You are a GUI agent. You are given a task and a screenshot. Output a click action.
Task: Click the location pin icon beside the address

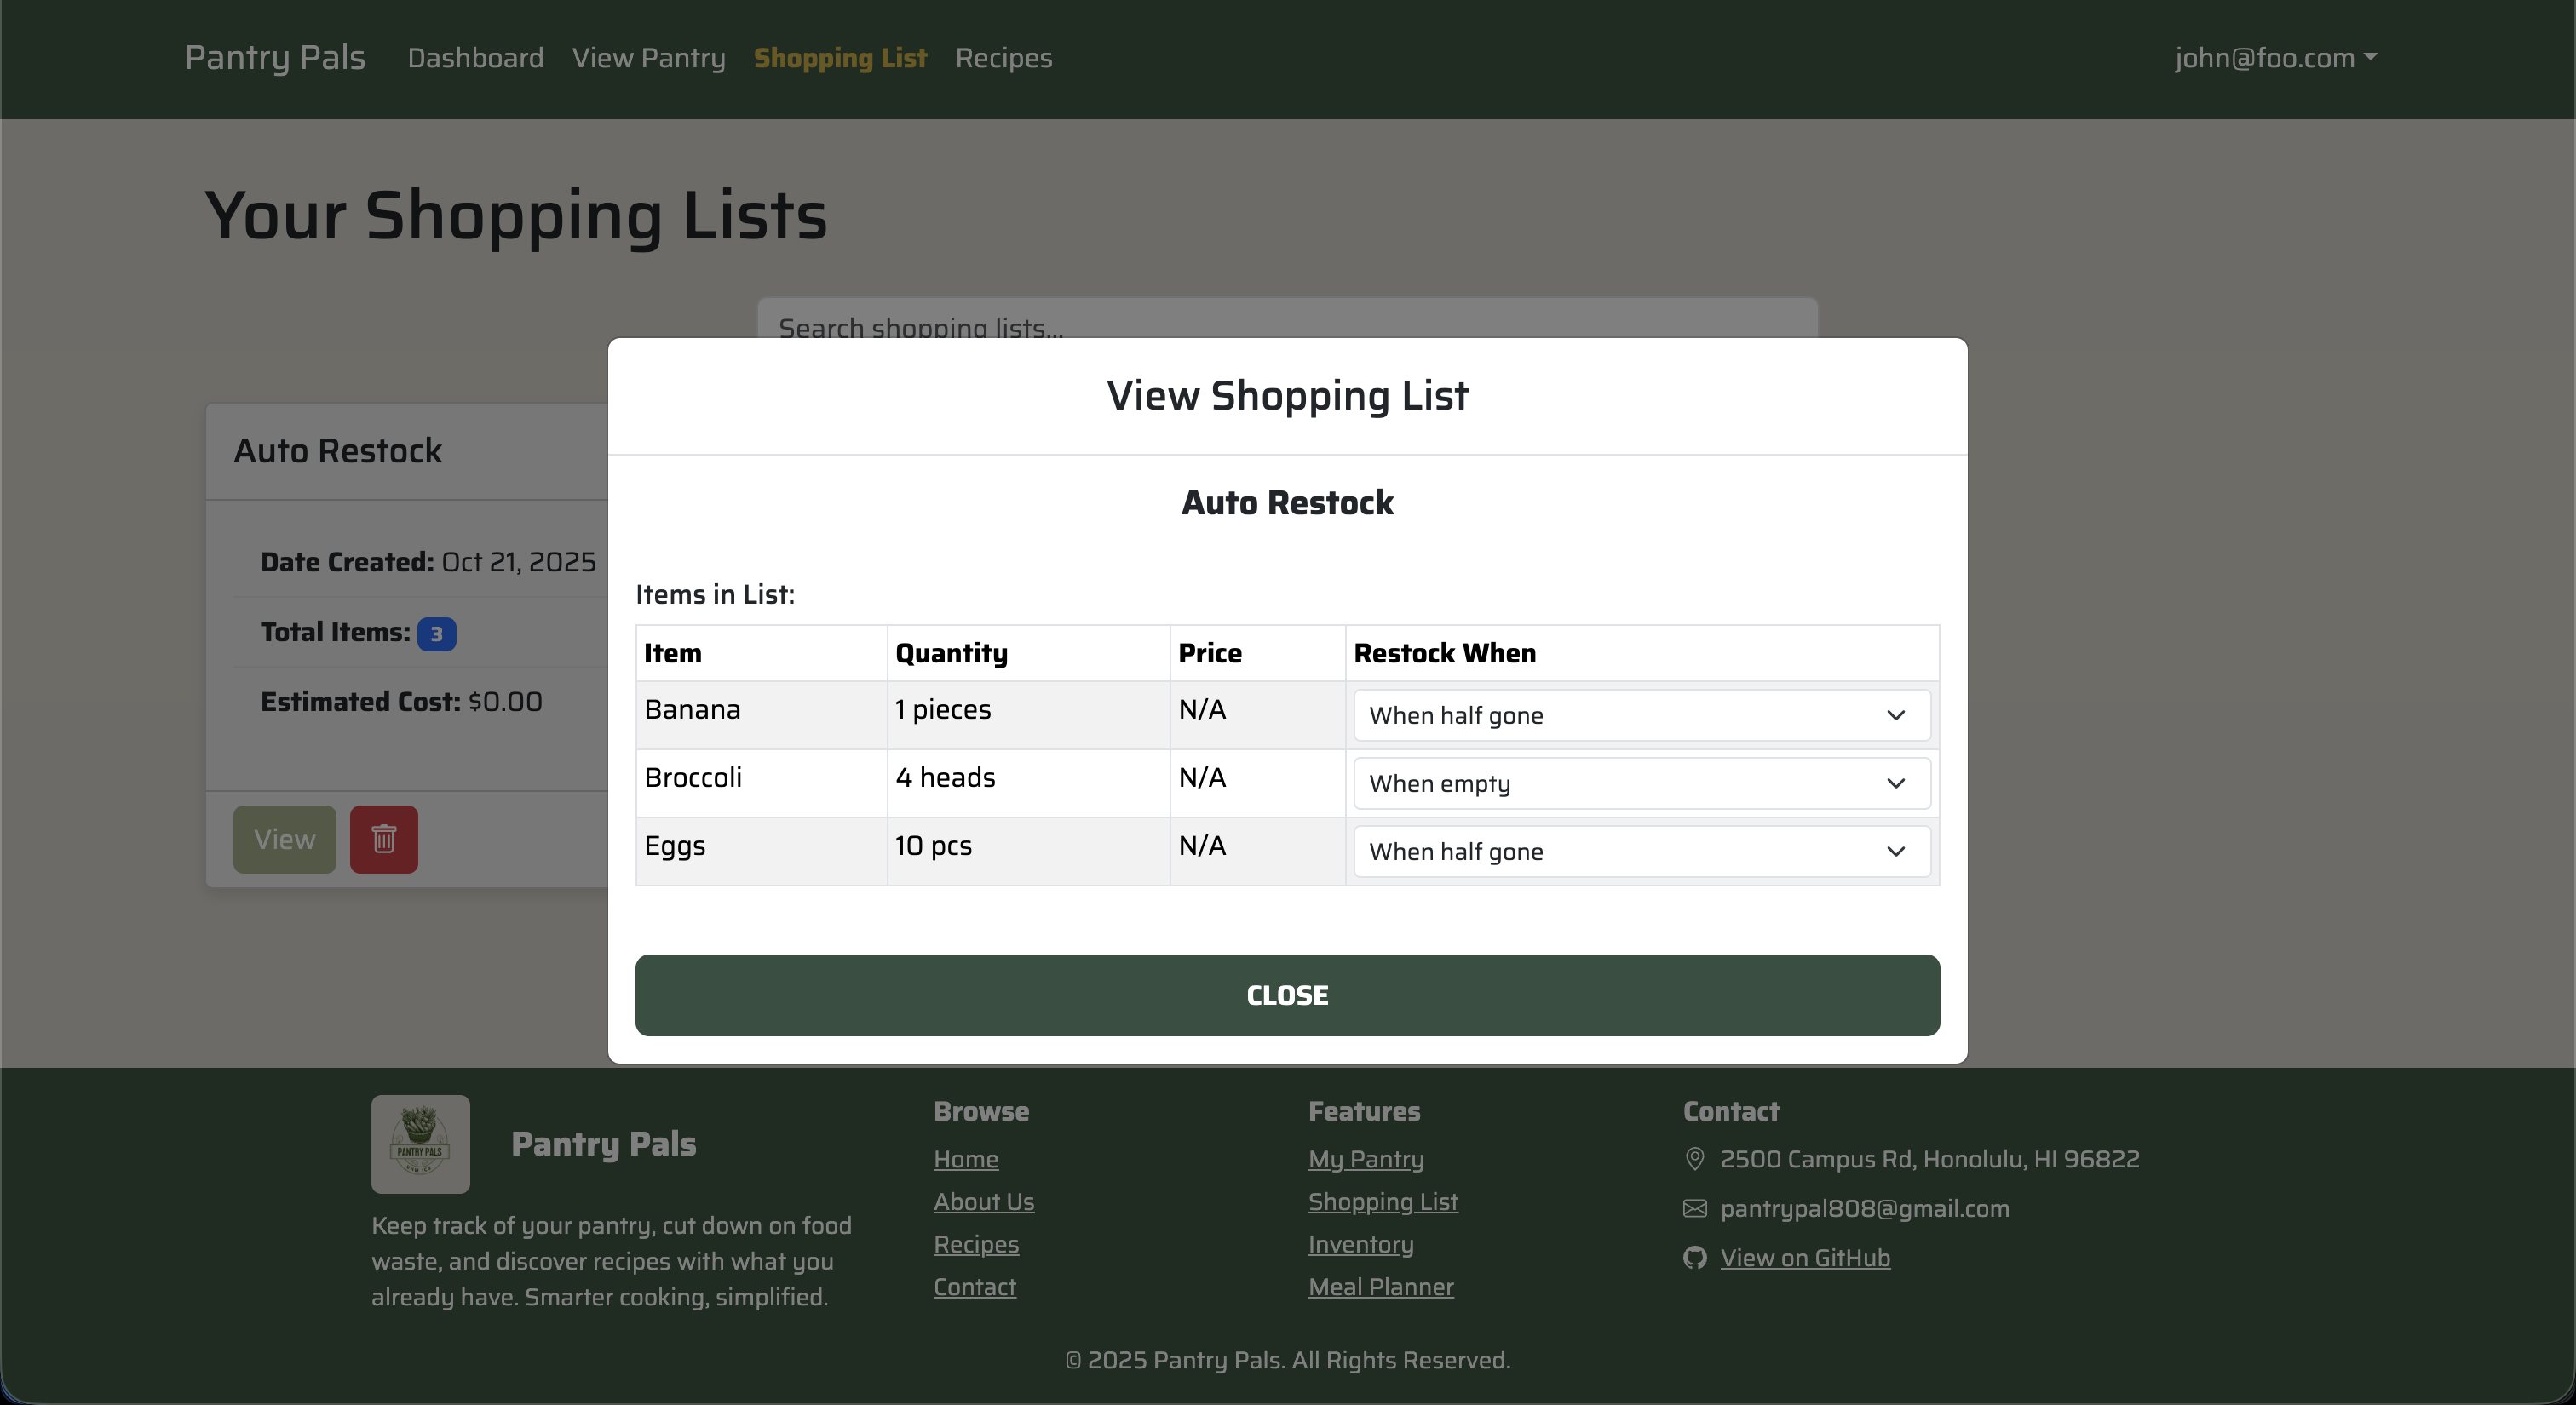(1694, 1159)
